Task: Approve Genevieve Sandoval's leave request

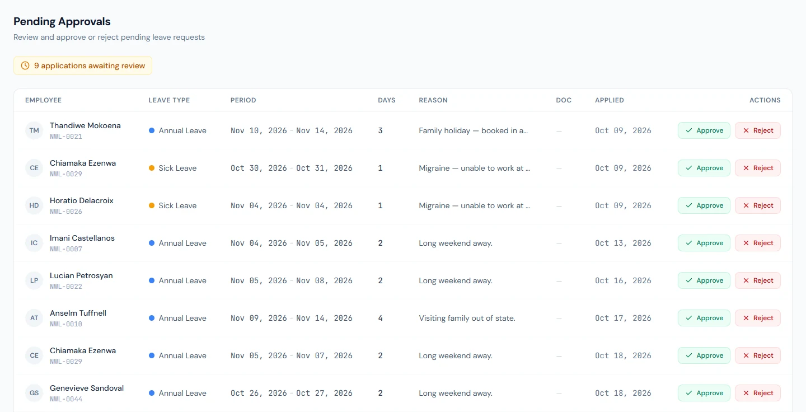Action: pos(704,393)
